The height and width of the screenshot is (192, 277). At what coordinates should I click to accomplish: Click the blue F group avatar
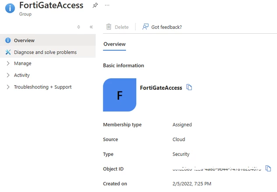119,95
